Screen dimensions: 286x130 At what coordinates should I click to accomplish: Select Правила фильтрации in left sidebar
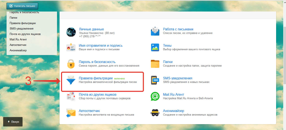coord(23,23)
